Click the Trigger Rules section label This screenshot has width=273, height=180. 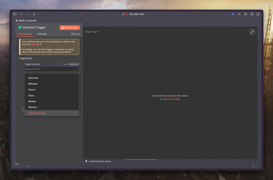click(x=26, y=58)
